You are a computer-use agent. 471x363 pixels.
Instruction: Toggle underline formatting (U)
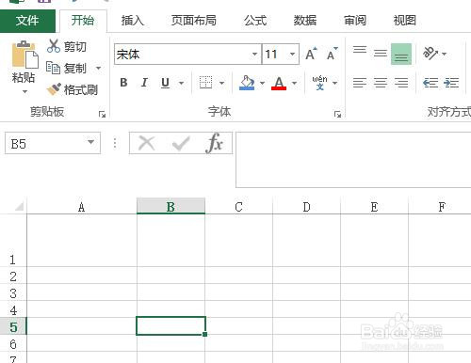[165, 83]
